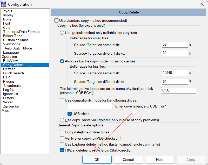
Task: Open Edit/View settings
Action: click(x=10, y=61)
